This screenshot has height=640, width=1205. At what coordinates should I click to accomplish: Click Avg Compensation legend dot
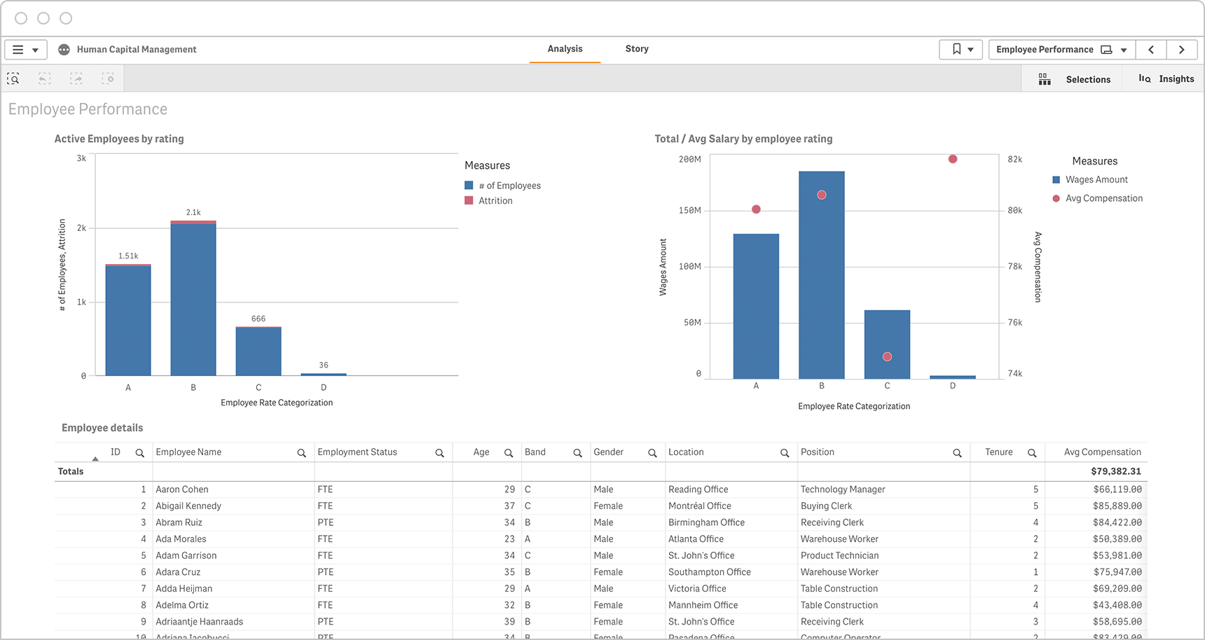[1056, 199]
